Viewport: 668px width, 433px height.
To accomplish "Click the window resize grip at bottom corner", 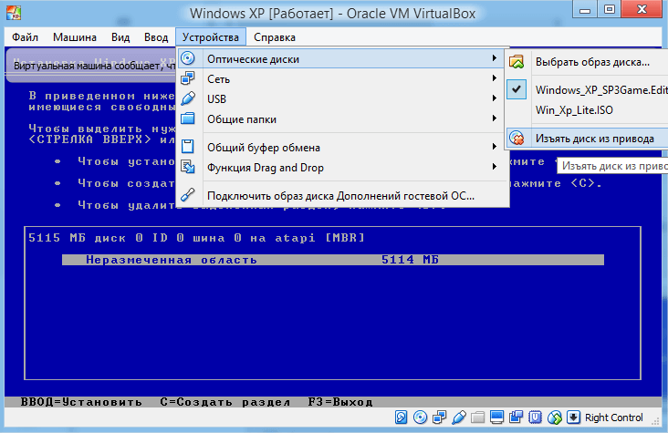I will pos(655,420).
